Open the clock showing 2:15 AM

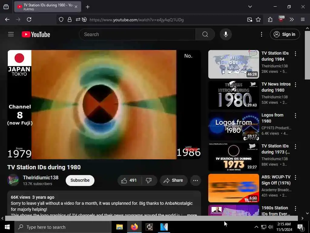click(284, 227)
